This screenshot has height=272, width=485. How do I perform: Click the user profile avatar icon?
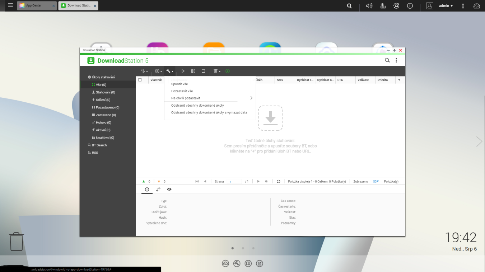coord(430,6)
